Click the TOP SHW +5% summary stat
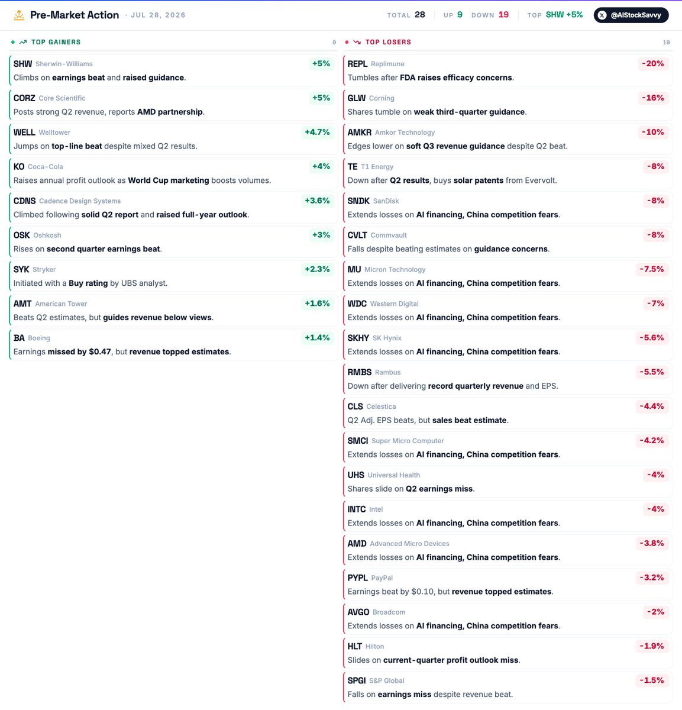The width and height of the screenshot is (682, 710). pyautogui.click(x=555, y=15)
